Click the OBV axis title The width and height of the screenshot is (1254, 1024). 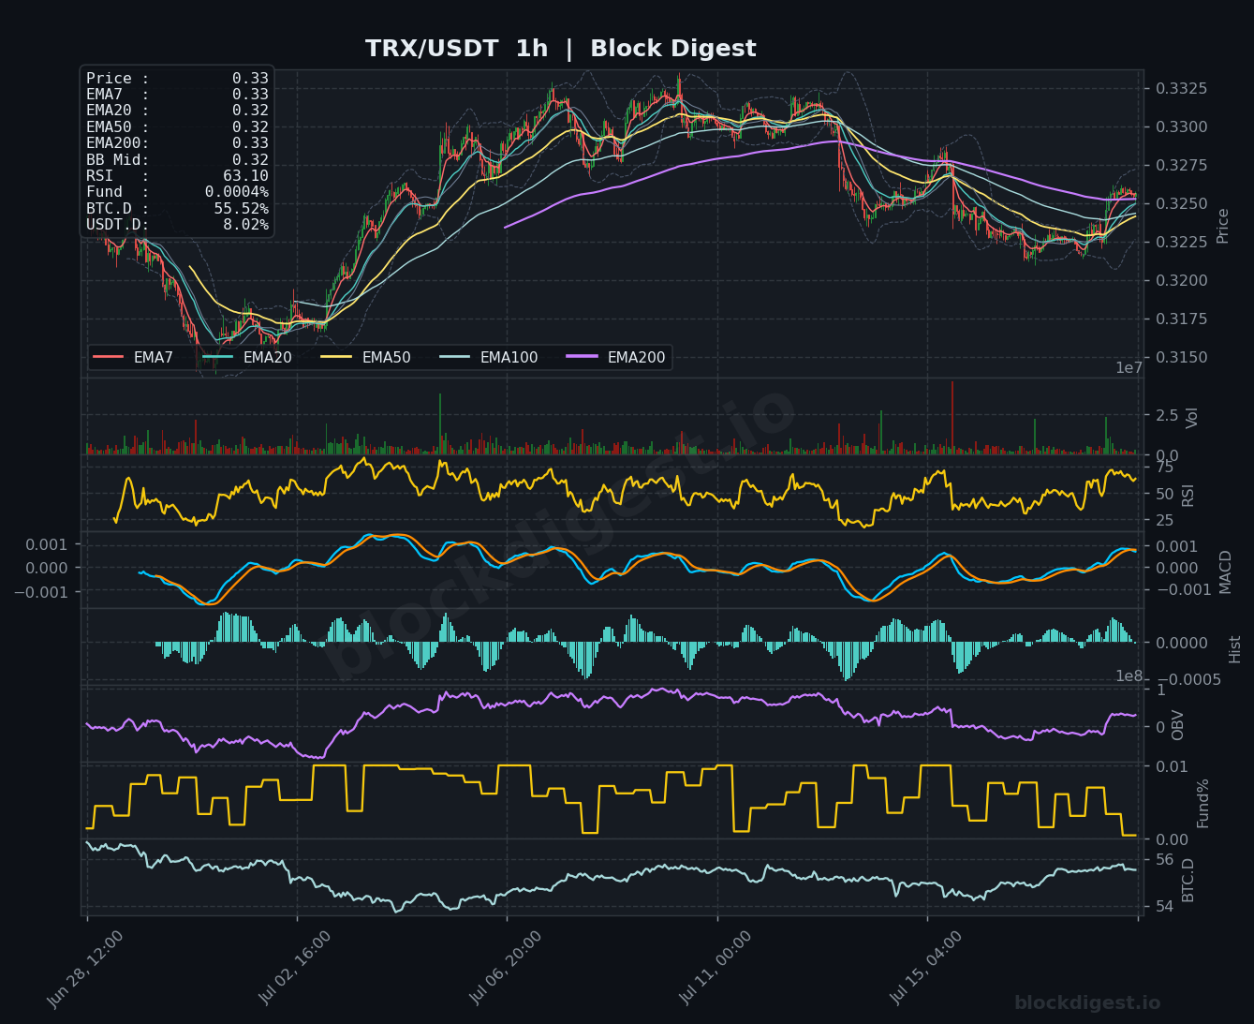[x=1177, y=725]
